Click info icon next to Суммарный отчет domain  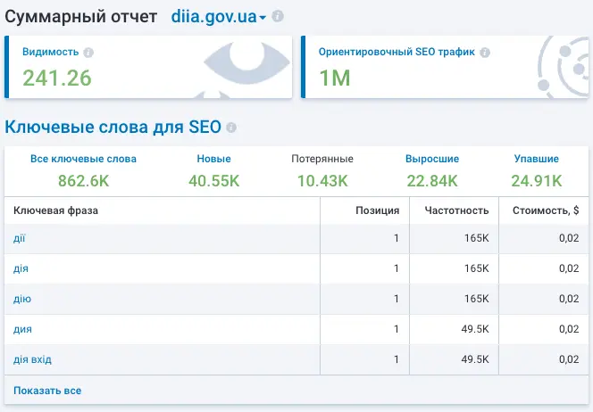[x=279, y=17]
